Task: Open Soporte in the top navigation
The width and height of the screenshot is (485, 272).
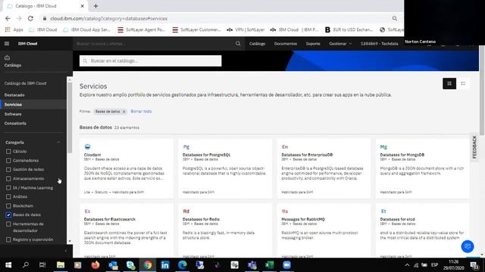Action: 313,44
